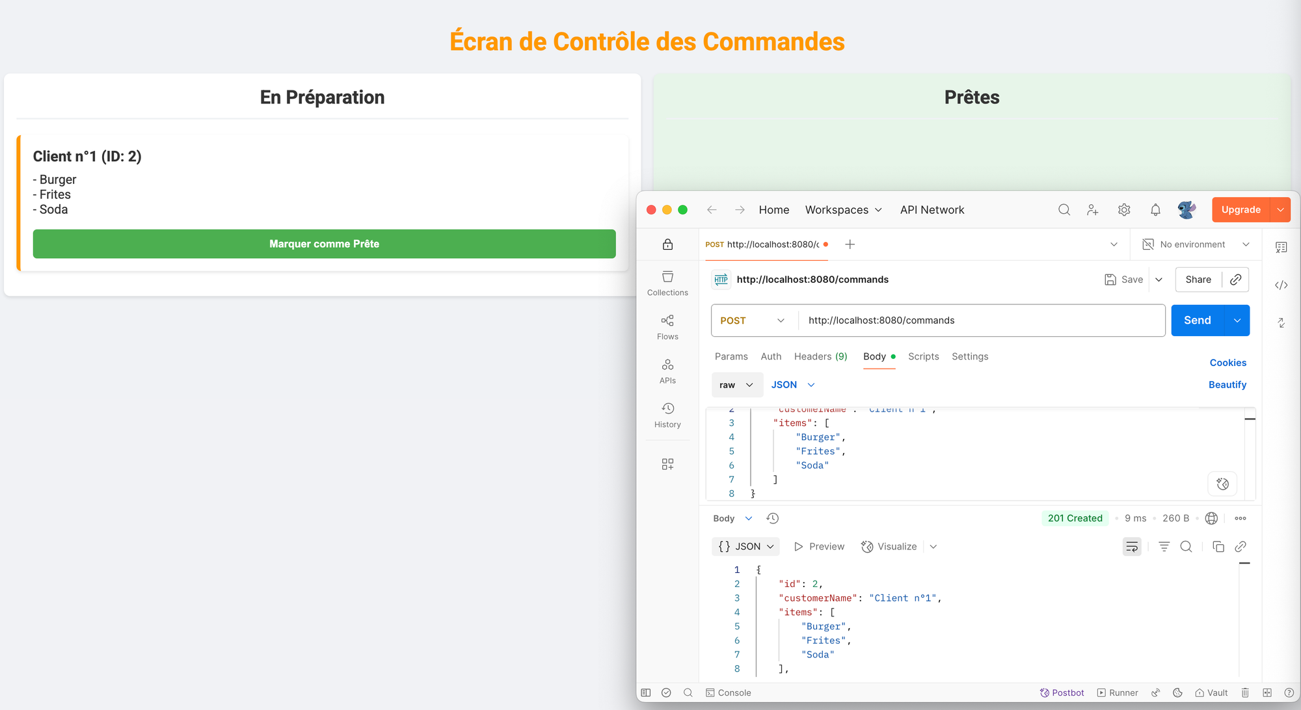This screenshot has width=1301, height=710.
Task: Open the raw body type dropdown
Action: pyautogui.click(x=736, y=385)
